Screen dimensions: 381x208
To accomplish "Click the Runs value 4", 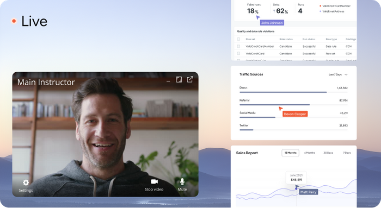I will pos(300,11).
